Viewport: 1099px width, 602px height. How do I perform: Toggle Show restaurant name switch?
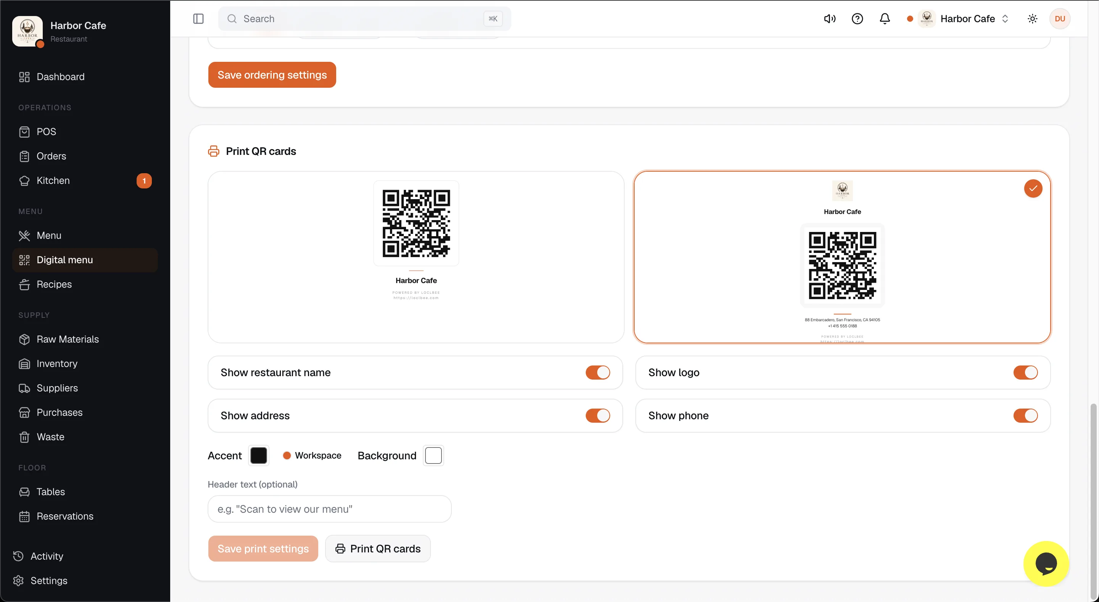598,372
